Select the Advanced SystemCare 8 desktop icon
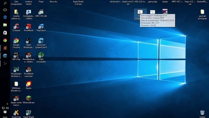This screenshot has height=118, width=209. coord(41,43)
